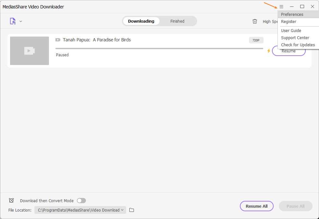Image resolution: width=319 pixels, height=219 pixels.
Task: Open the file location folder icon
Action: (132, 210)
